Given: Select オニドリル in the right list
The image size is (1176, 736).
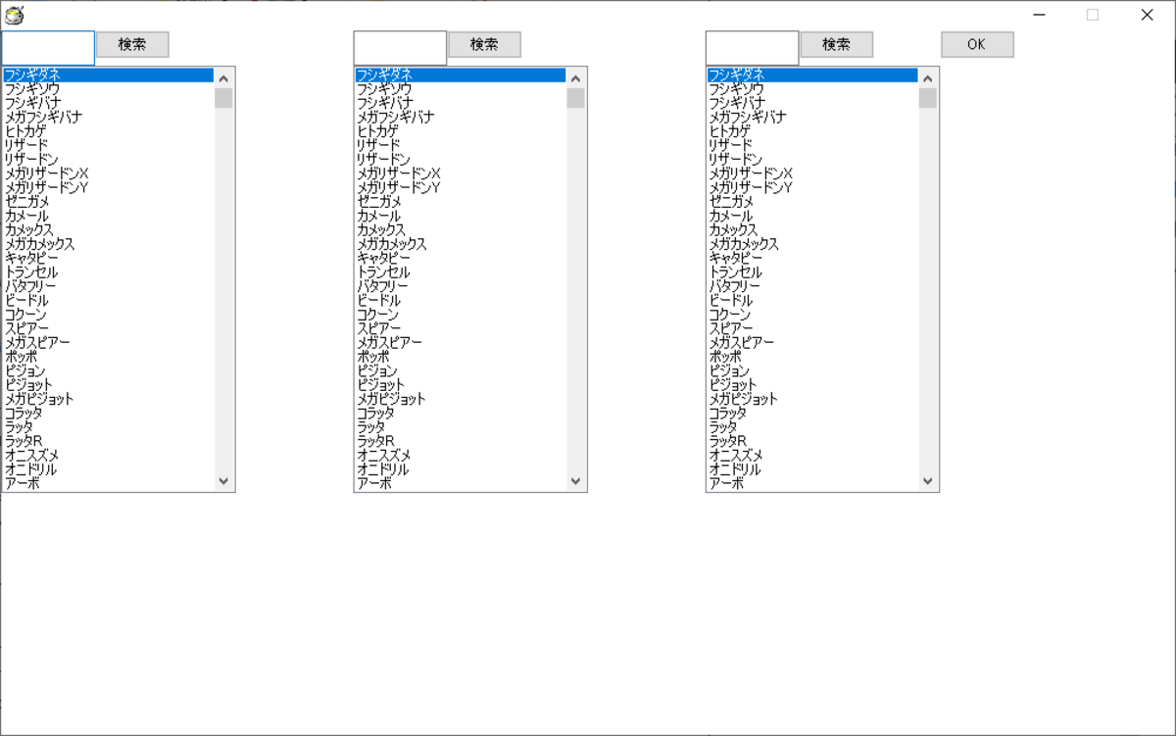Looking at the screenshot, I should point(811,470).
